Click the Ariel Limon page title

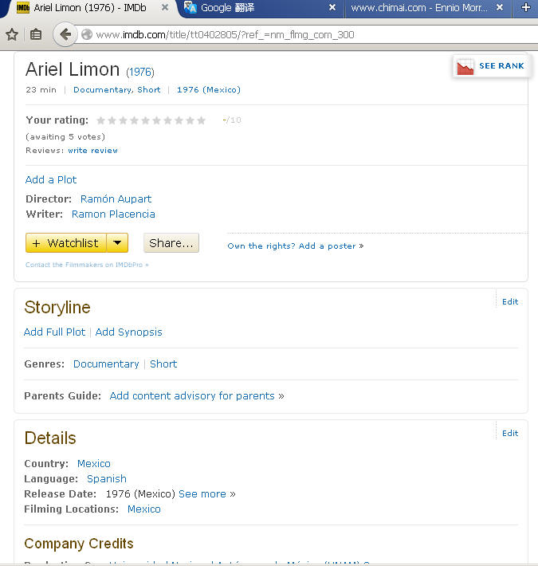[x=73, y=69]
